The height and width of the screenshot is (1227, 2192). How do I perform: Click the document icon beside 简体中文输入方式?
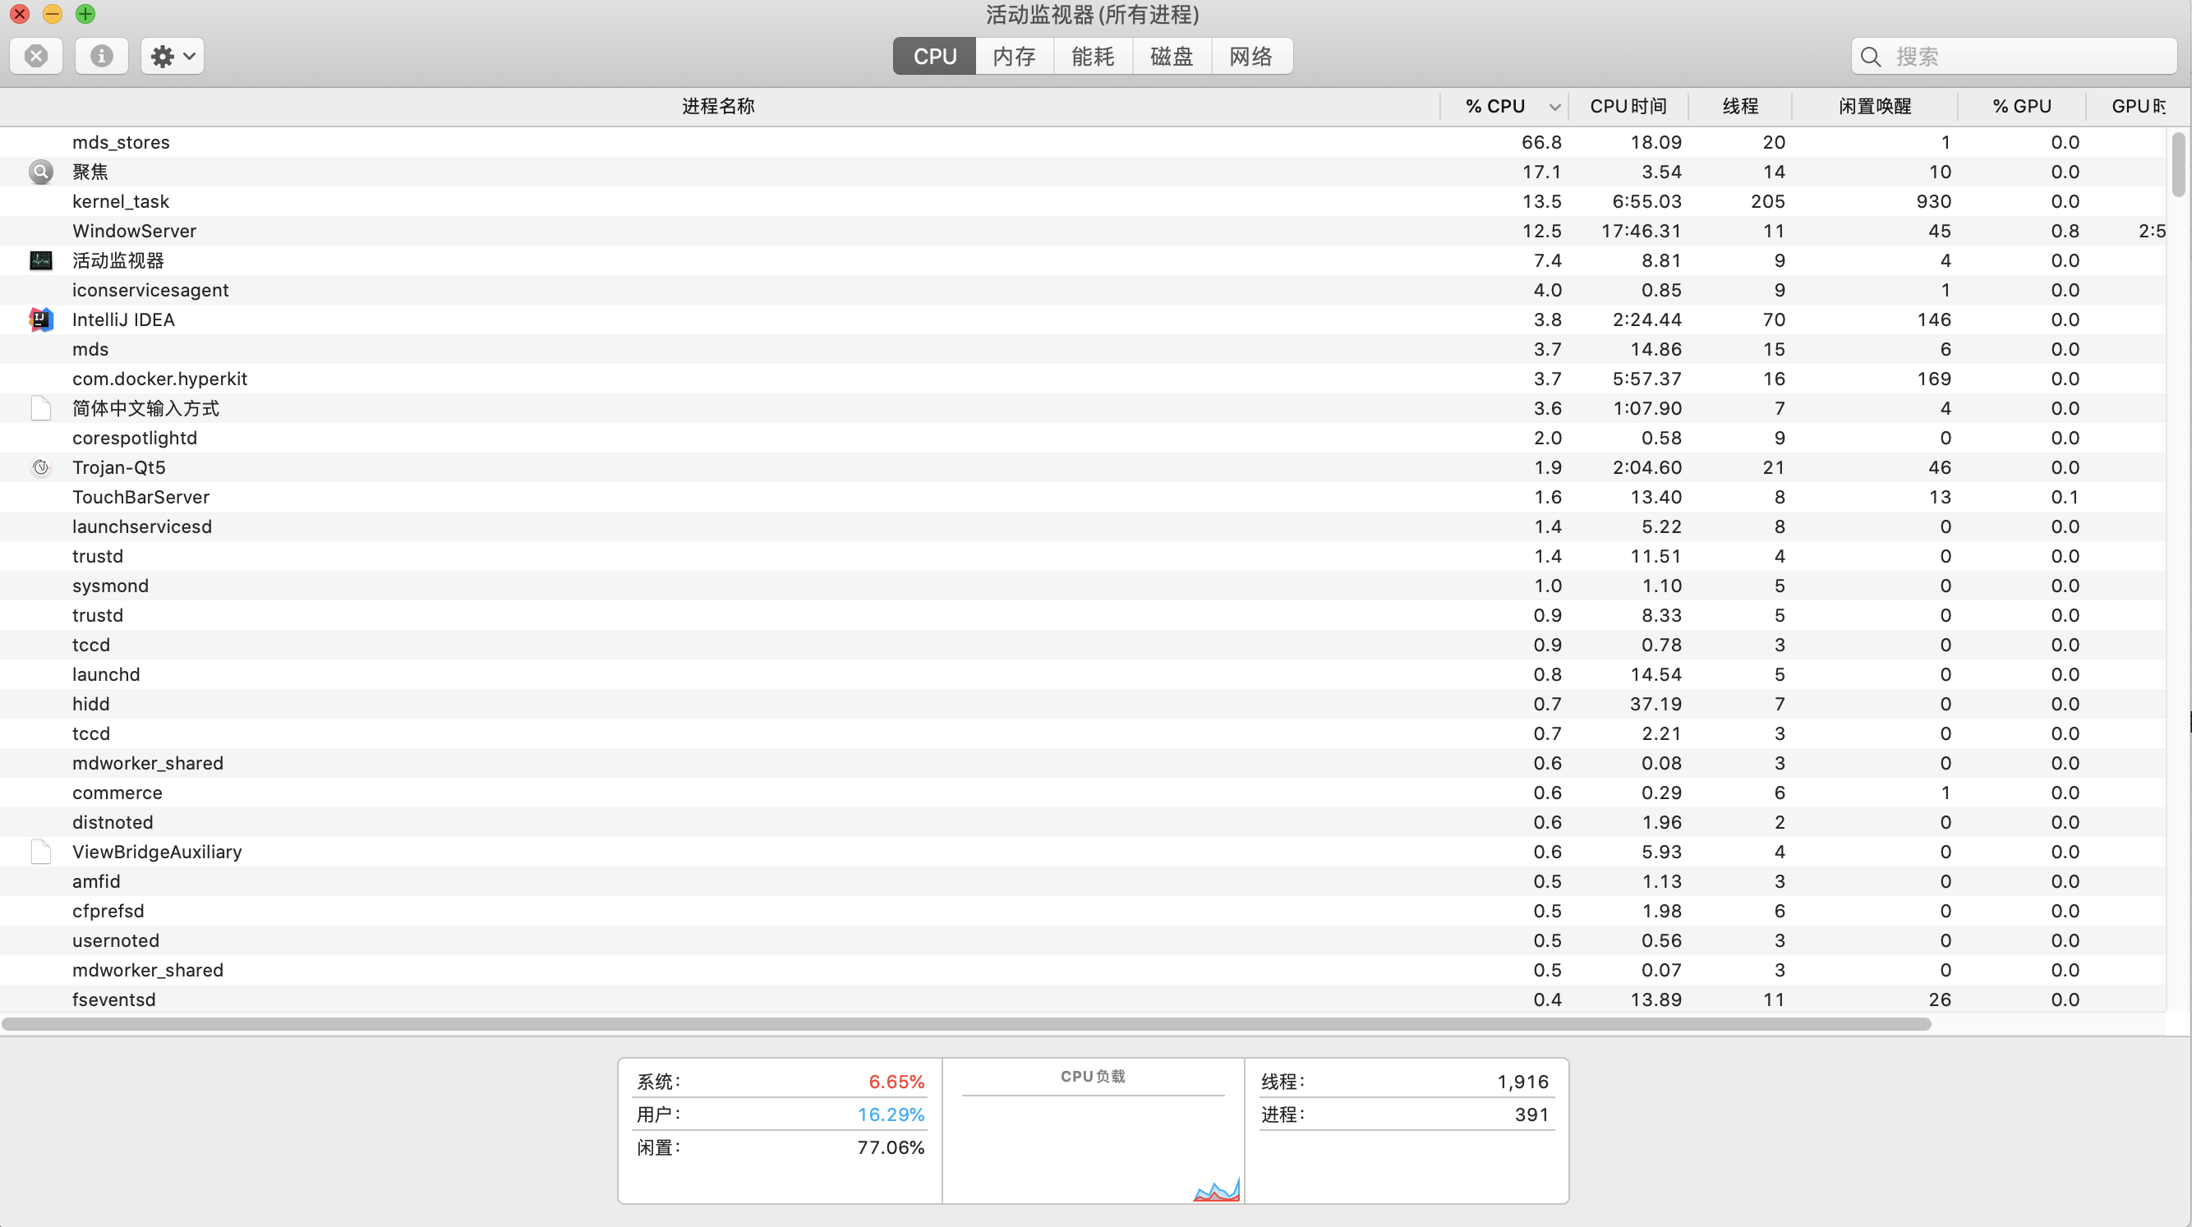[41, 408]
